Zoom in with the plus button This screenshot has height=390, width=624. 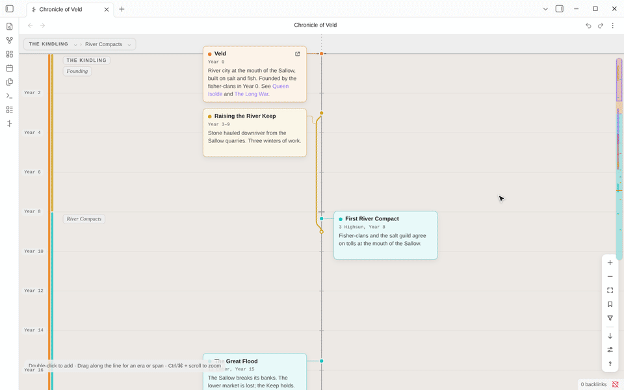[x=610, y=263]
